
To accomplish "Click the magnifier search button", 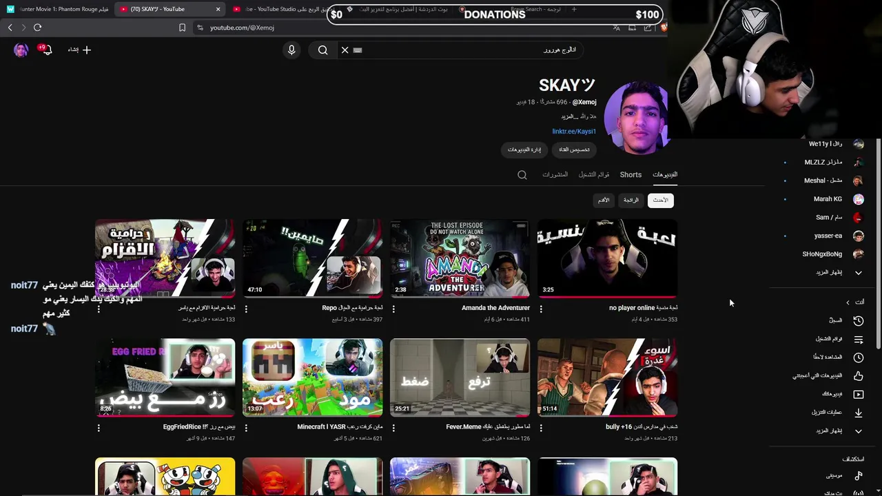I will (x=322, y=50).
